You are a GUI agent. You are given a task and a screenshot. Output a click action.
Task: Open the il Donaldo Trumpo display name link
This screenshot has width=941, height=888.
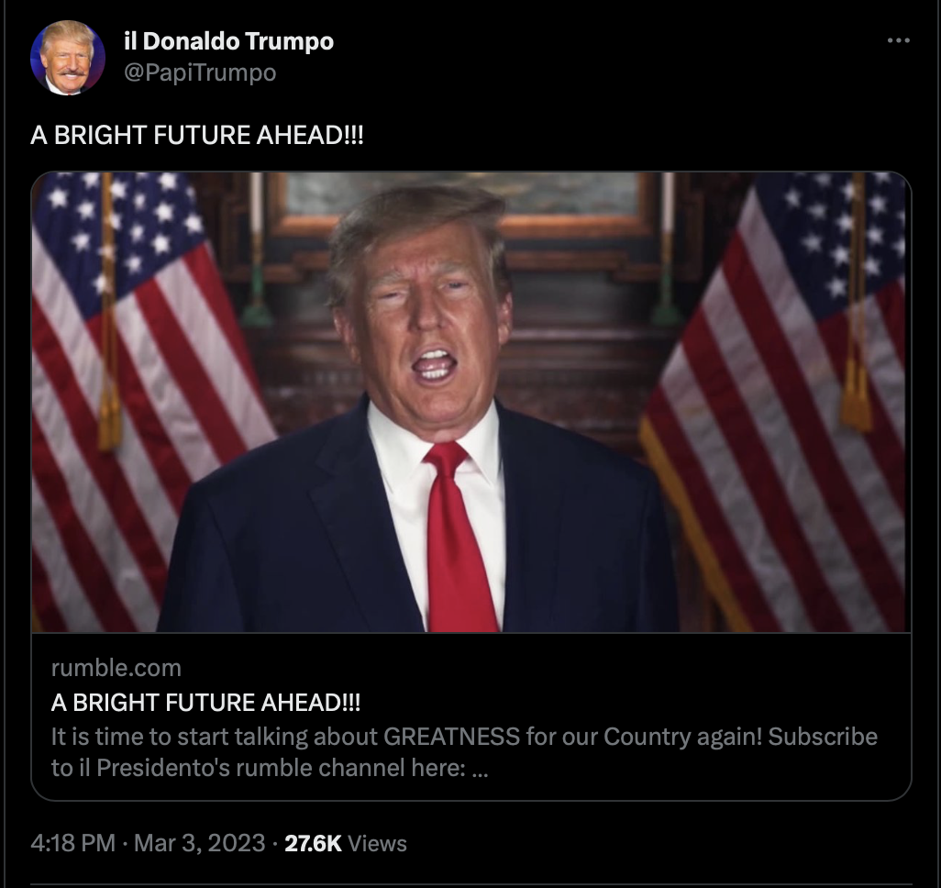point(228,41)
